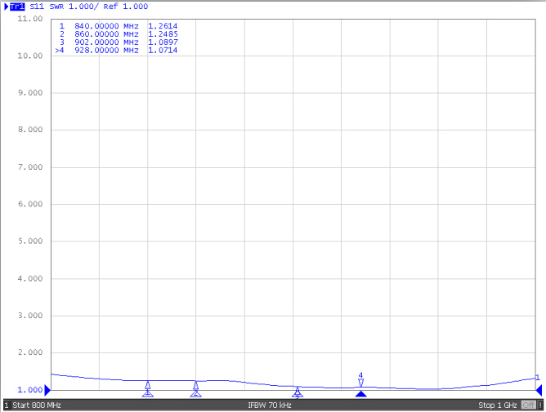The width and height of the screenshot is (546, 412).
Task: Click the Ref 1.000 reference value
Action: tap(126, 7)
